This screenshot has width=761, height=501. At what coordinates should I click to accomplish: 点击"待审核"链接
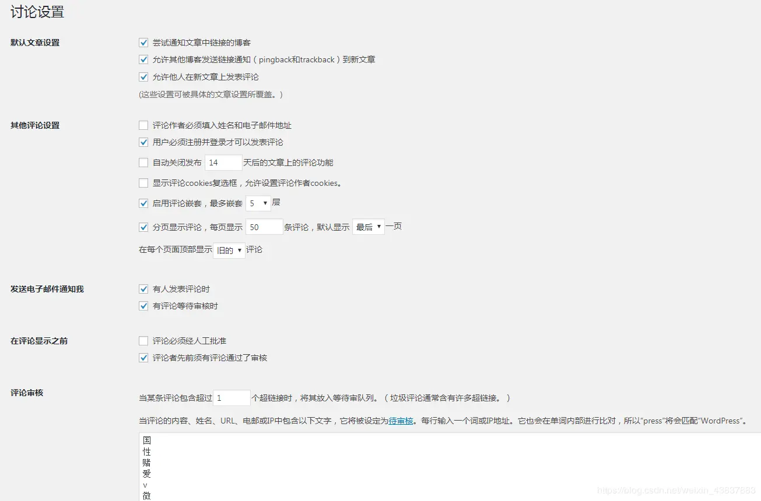click(x=400, y=421)
